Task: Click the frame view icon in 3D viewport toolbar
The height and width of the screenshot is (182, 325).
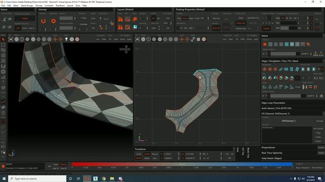Action: (x=11, y=39)
